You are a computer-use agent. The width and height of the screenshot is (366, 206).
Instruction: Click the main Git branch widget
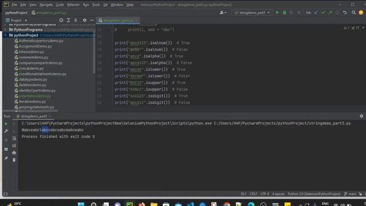coord(350,194)
